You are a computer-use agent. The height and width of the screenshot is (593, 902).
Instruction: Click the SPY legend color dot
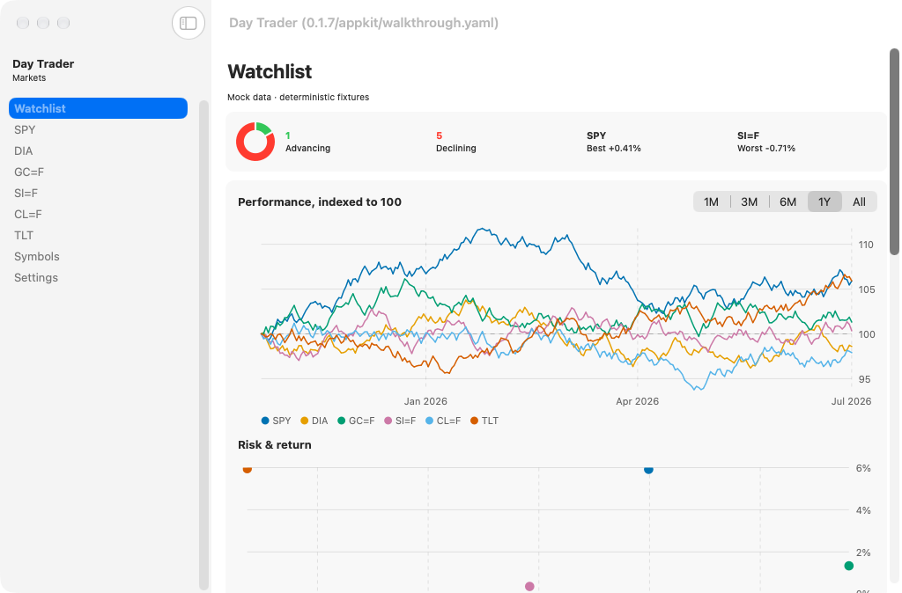(x=265, y=421)
